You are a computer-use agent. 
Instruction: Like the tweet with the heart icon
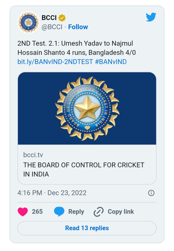coord(23,212)
